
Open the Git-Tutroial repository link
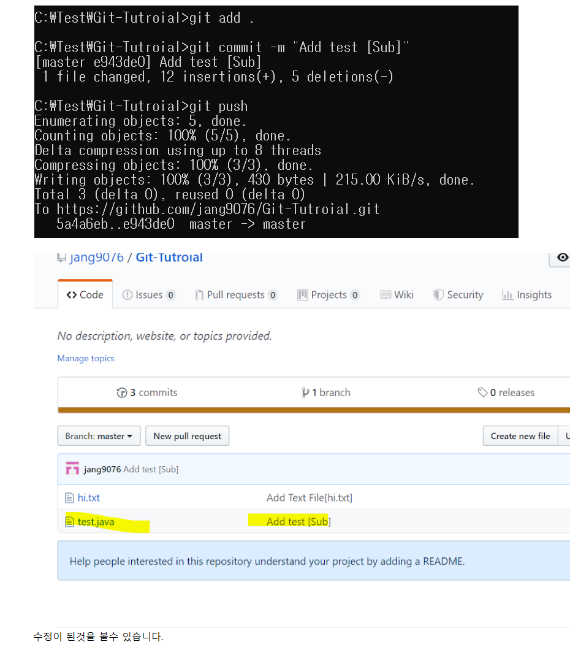click(x=169, y=257)
